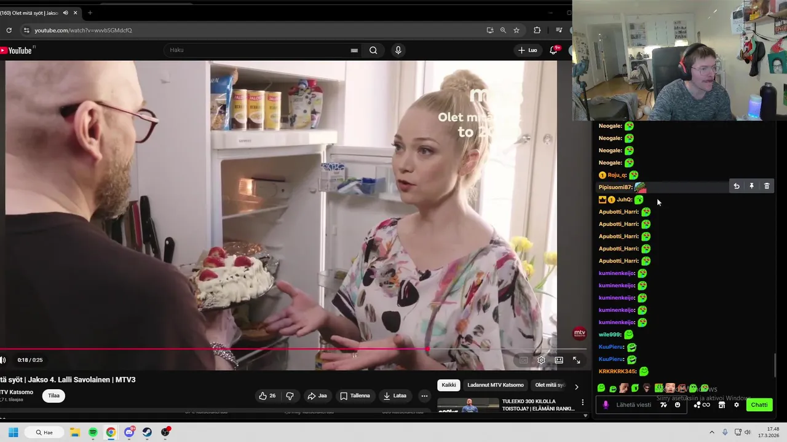Subscribe with the Tilaa button
This screenshot has height=442, width=787.
point(54,395)
